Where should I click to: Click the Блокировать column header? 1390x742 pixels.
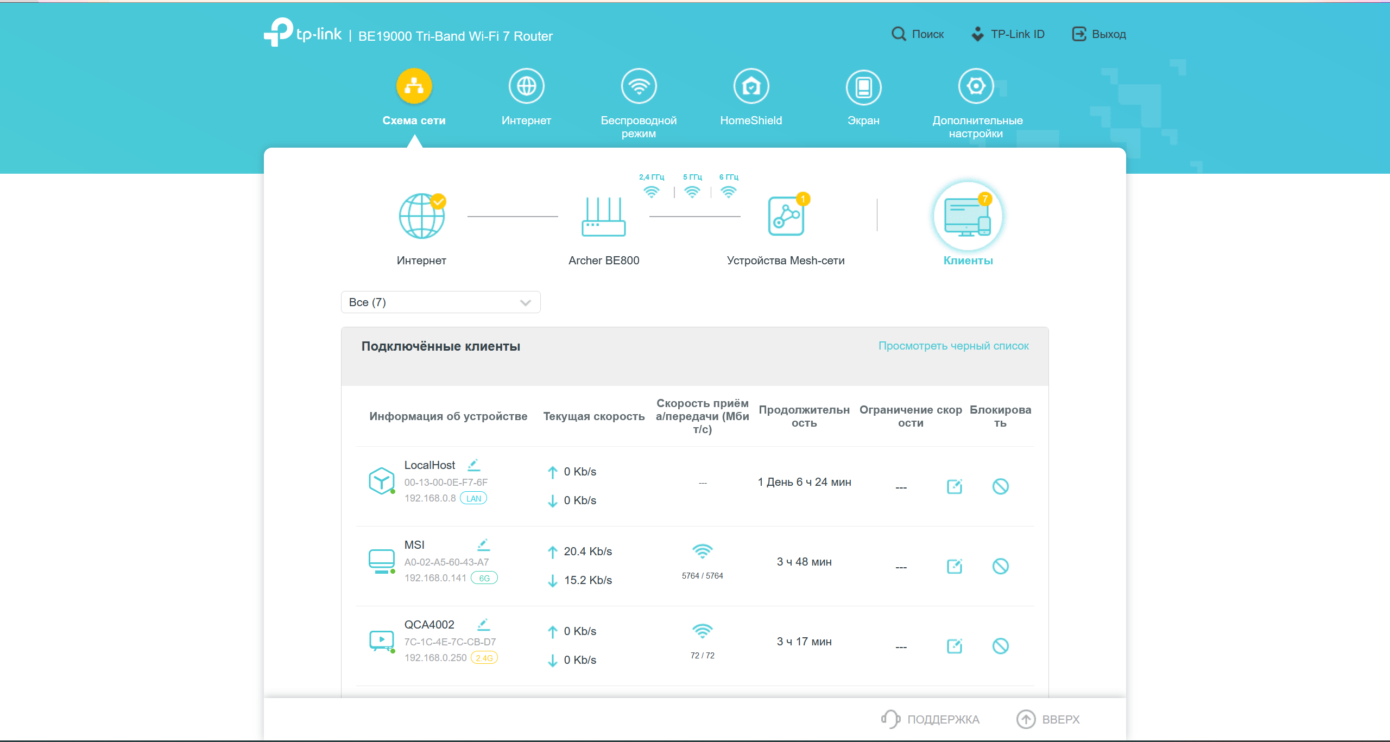(x=1000, y=416)
